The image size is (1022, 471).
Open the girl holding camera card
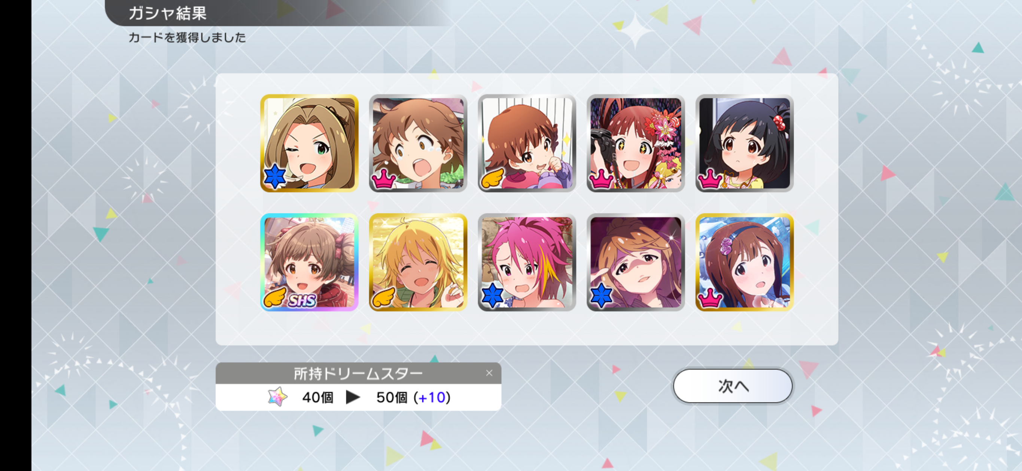636,144
